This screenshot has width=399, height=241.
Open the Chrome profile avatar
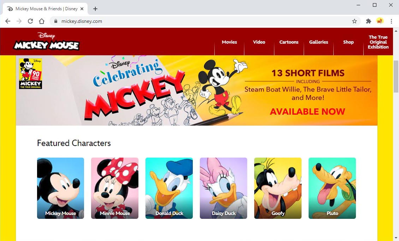point(380,21)
